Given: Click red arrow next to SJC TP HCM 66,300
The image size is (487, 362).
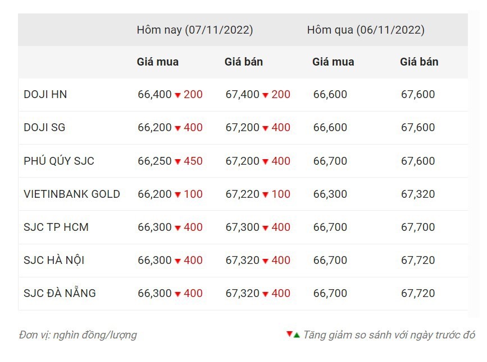Looking at the screenshot, I should (177, 228).
